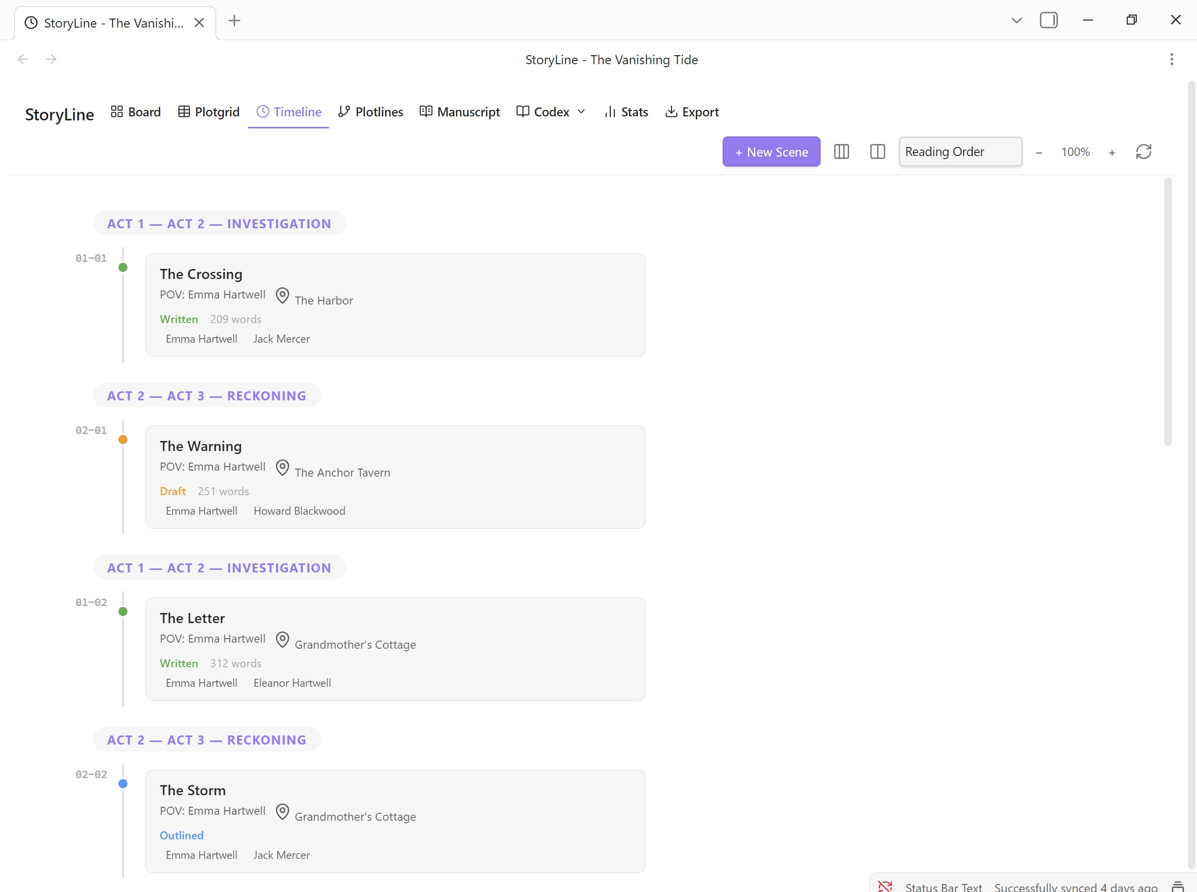Click the green marker for scene 01-01
This screenshot has width=1197, height=892.
(123, 268)
